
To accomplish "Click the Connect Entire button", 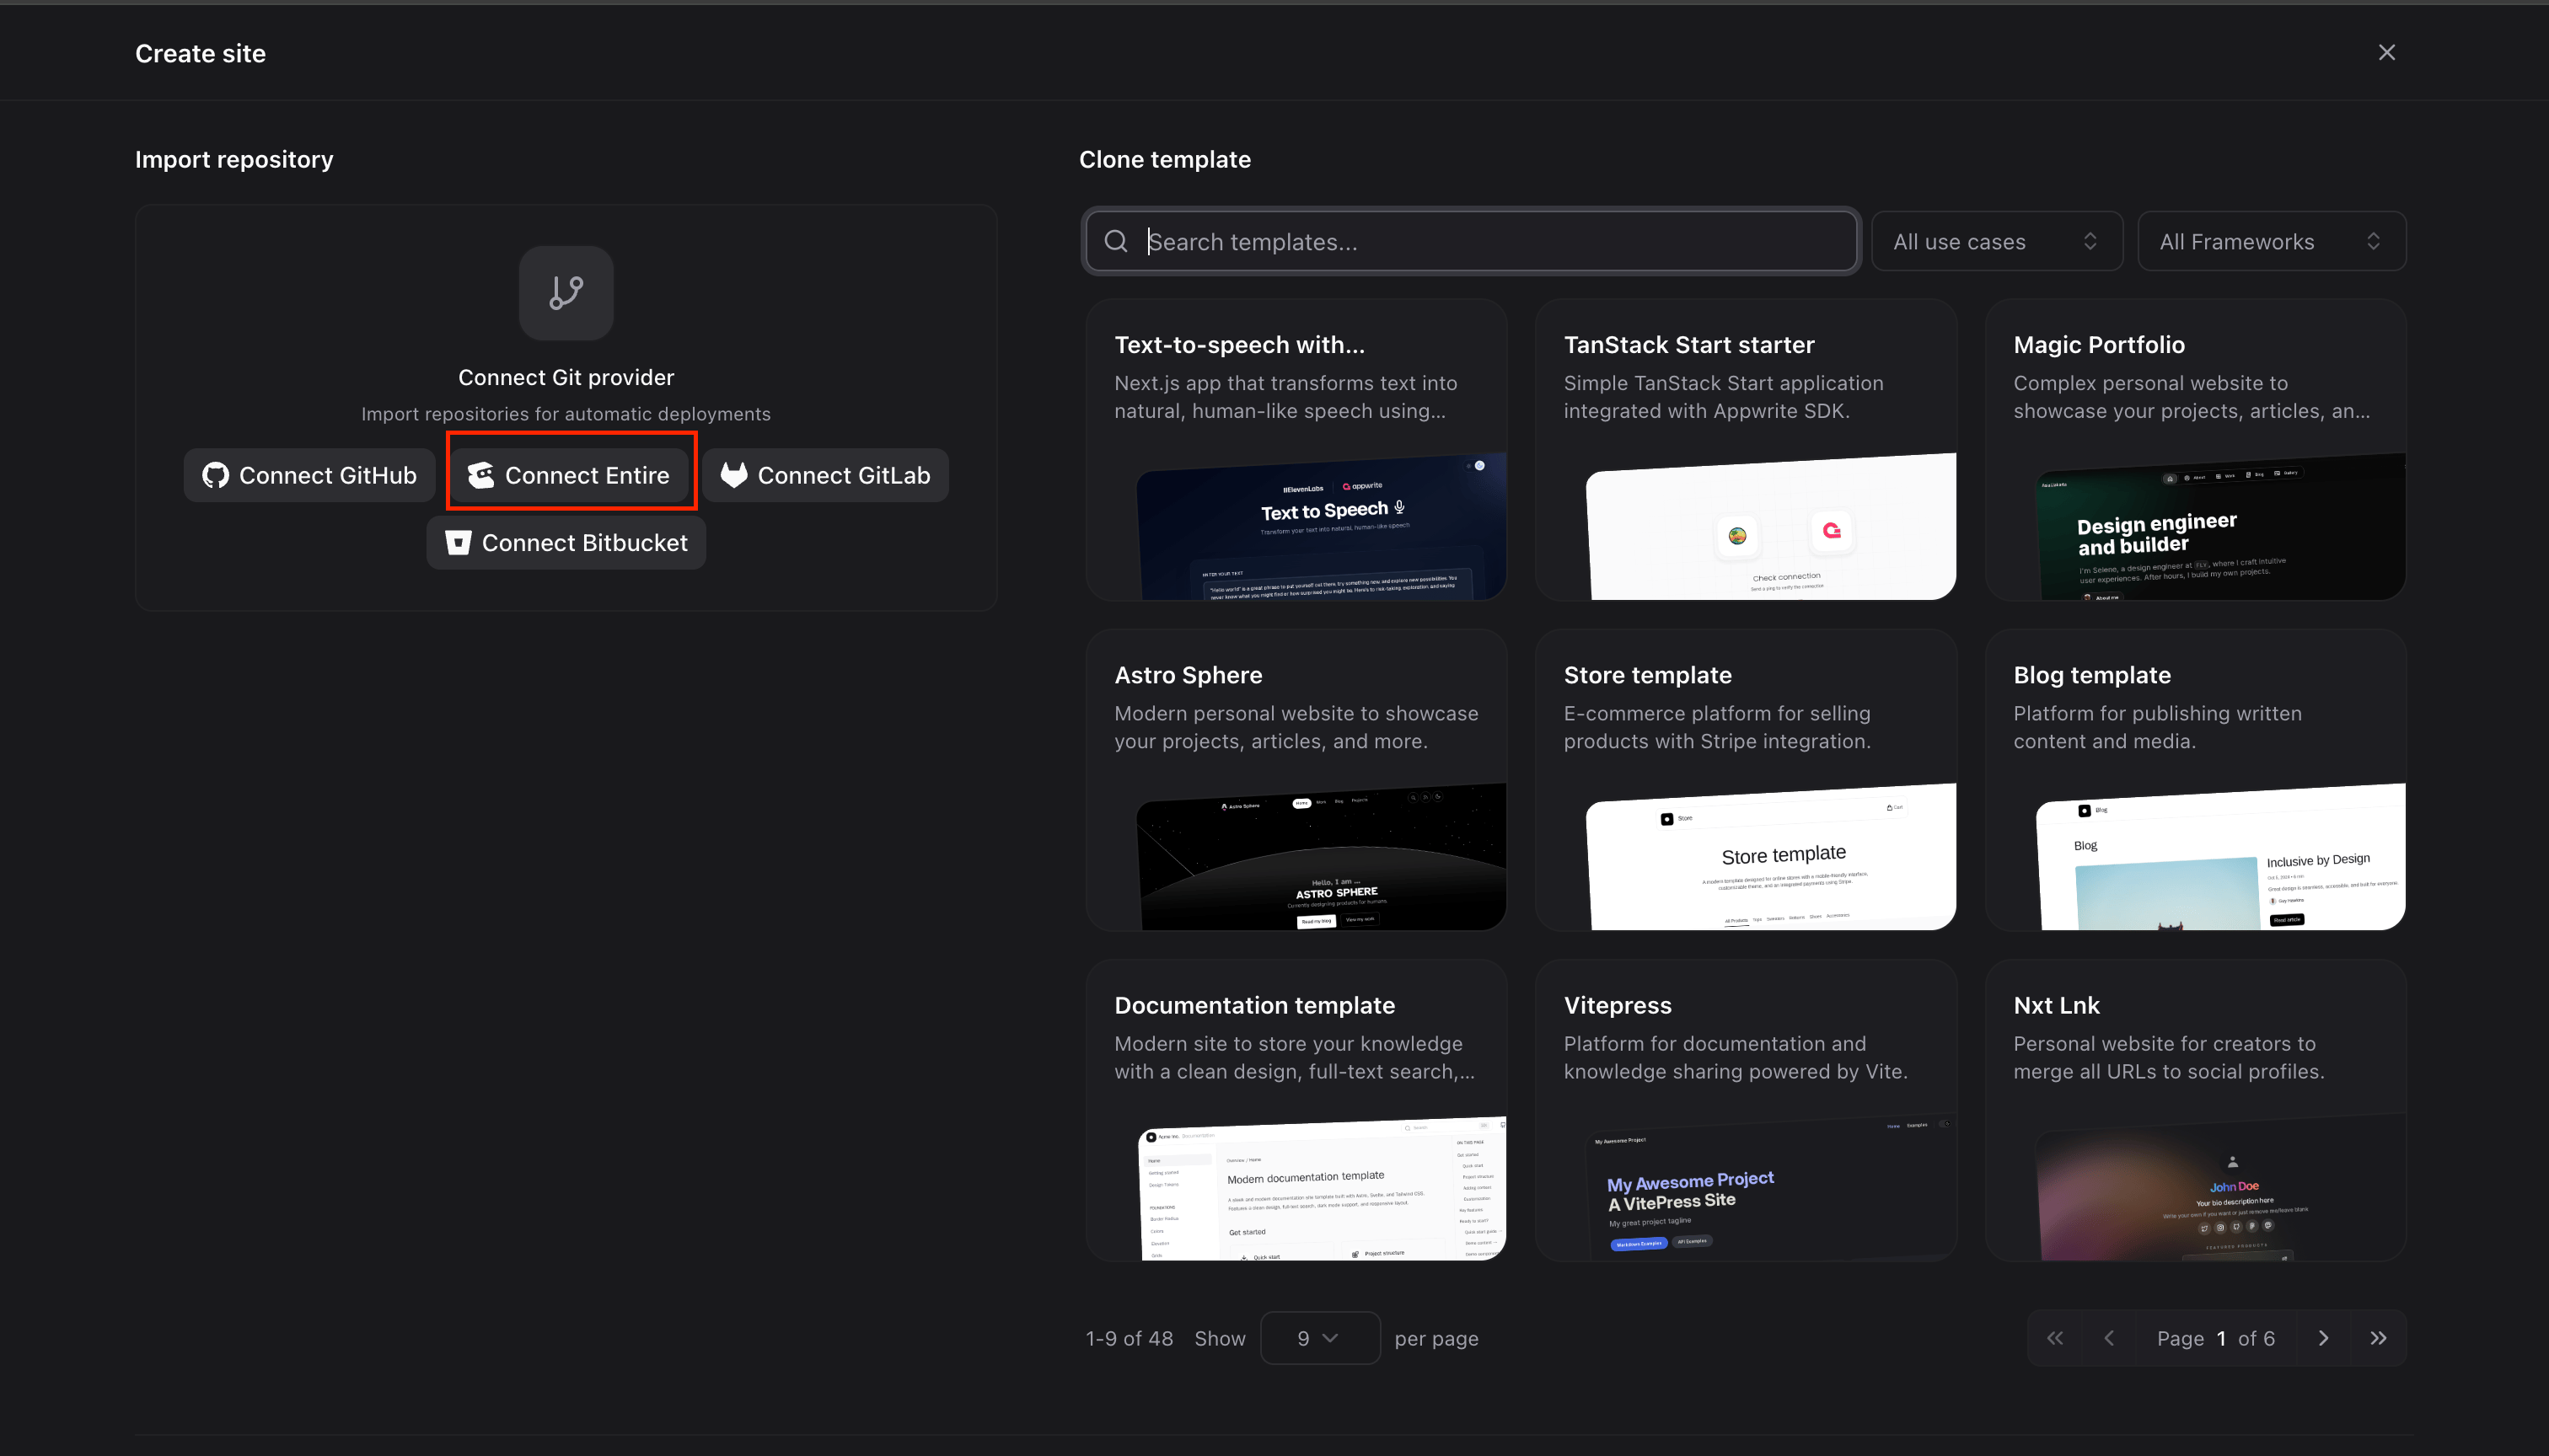I will coord(569,475).
